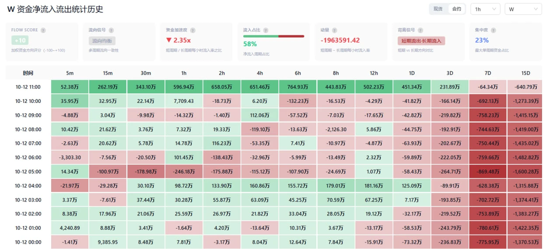Click the -246.18万 cell
The width and height of the screenshot is (560, 249).
tap(184, 171)
